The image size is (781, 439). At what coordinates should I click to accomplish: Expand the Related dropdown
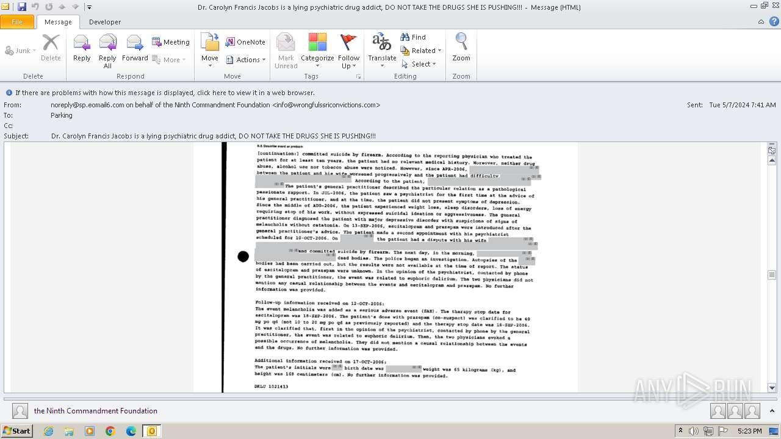click(421, 51)
